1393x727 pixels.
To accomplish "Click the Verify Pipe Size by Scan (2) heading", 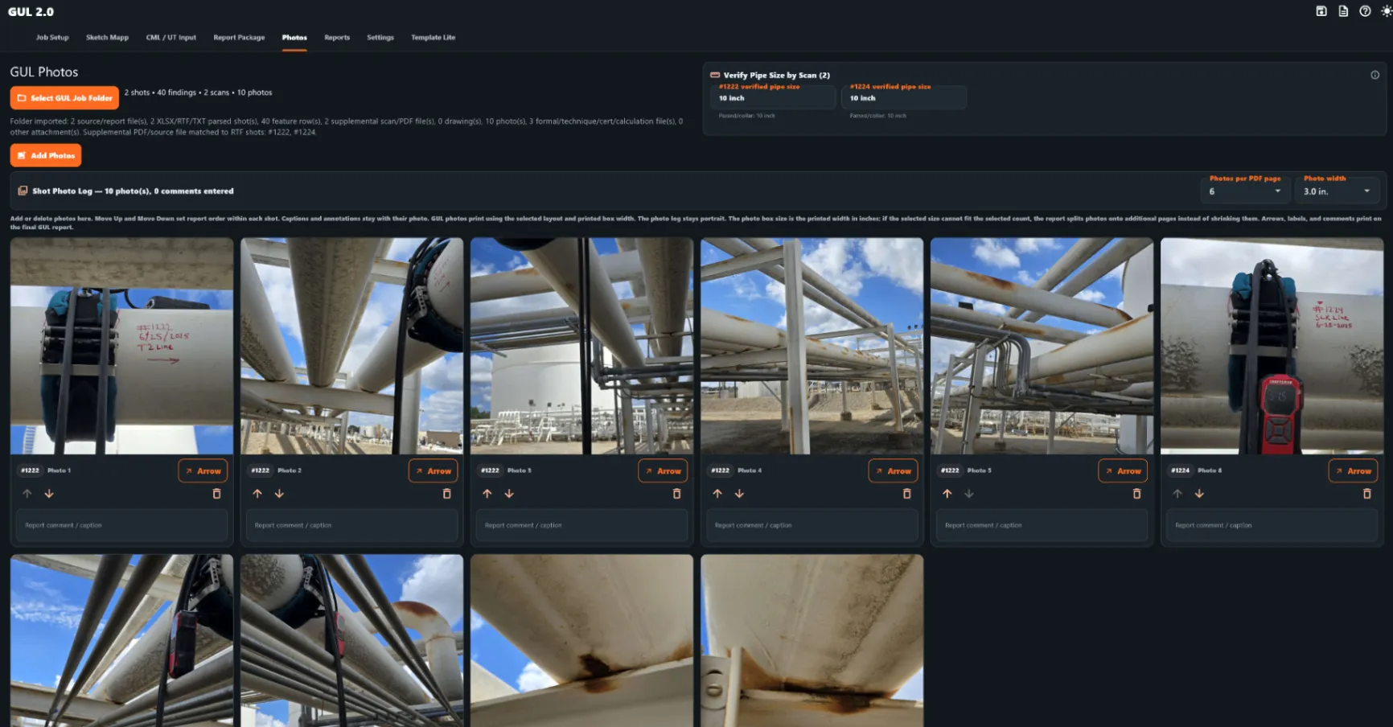I will (776, 75).
